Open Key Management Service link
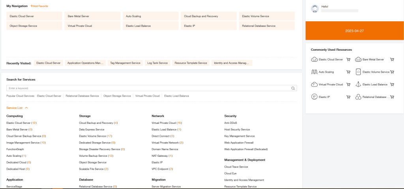This screenshot has width=404, height=189. [239, 136]
